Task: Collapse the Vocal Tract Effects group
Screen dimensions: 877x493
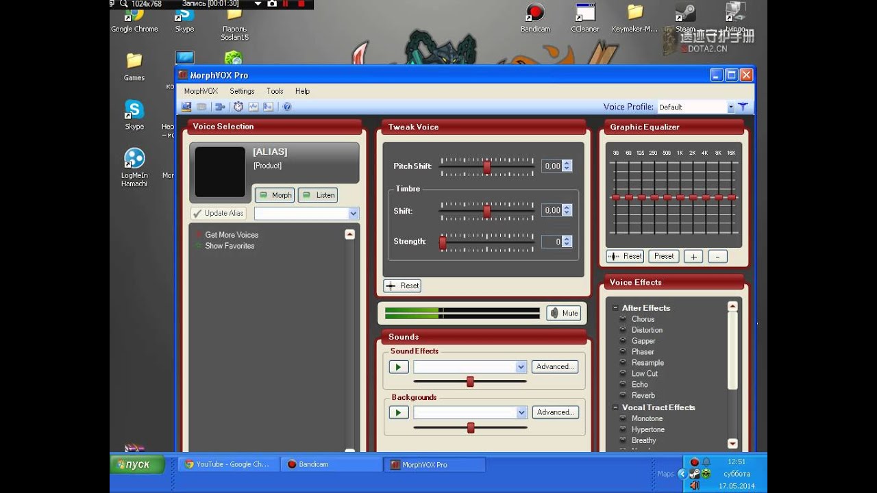Action: tap(615, 407)
